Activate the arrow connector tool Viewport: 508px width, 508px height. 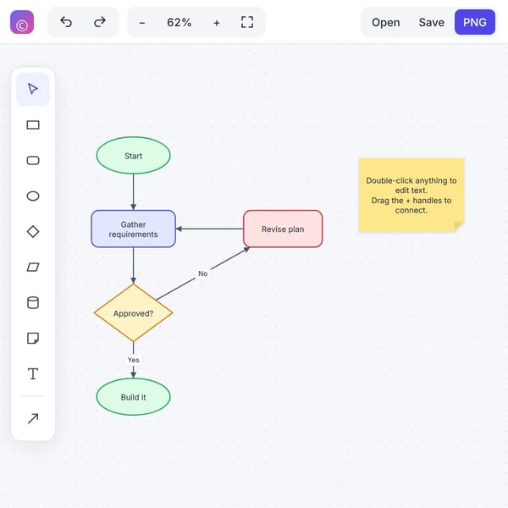click(33, 418)
